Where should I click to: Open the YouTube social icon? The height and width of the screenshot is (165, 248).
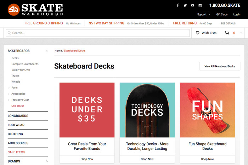point(193,5)
